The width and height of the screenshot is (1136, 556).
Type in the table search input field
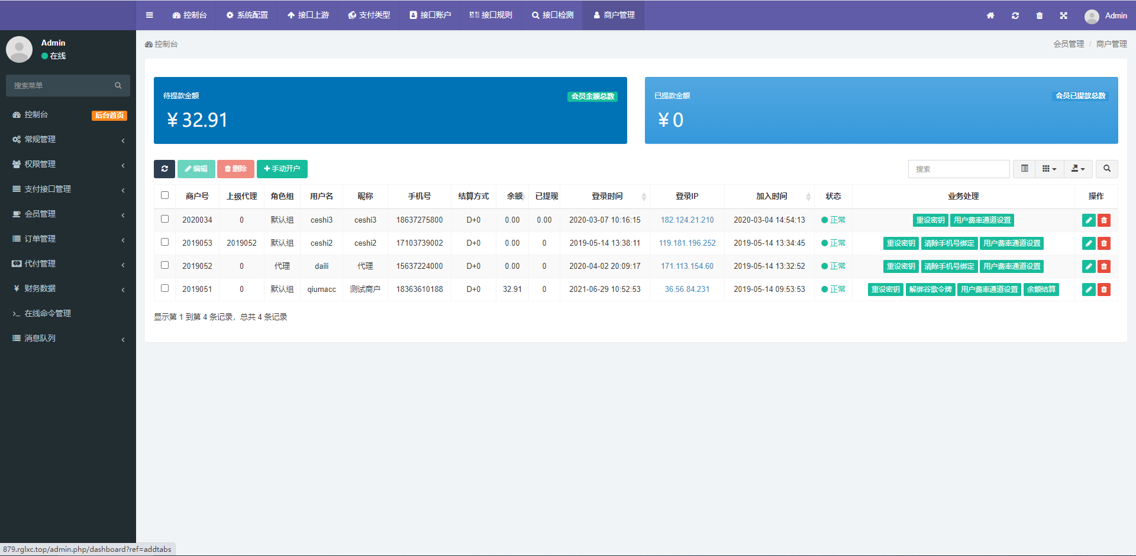click(x=958, y=169)
